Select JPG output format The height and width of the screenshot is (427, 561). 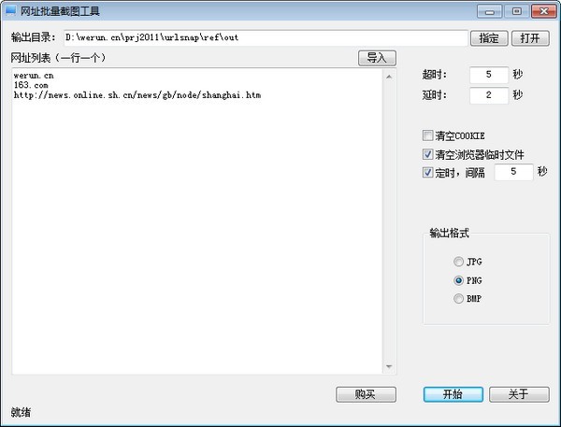pyautogui.click(x=458, y=262)
